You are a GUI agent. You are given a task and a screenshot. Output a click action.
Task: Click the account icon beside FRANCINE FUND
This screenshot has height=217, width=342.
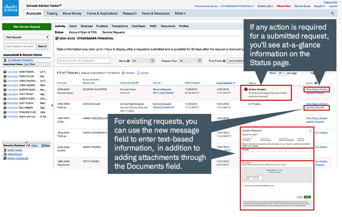(5, 112)
